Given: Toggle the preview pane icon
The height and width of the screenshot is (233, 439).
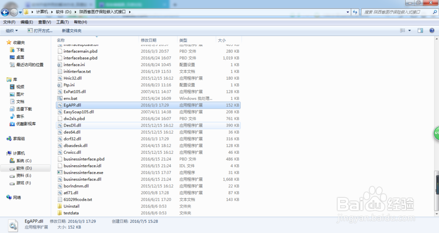Looking at the screenshot, I should (x=420, y=31).
